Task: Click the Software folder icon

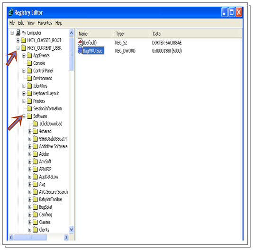Action: [29, 116]
